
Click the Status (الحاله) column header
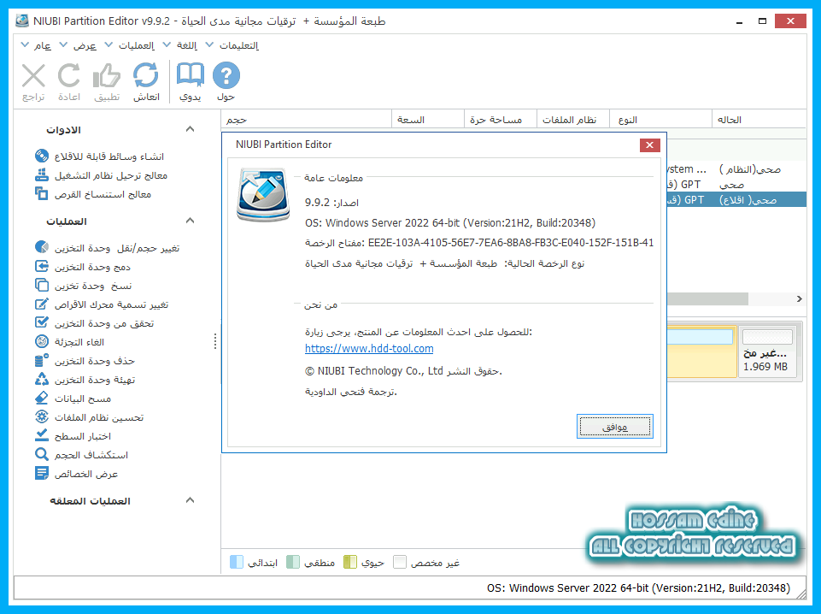coord(759,120)
